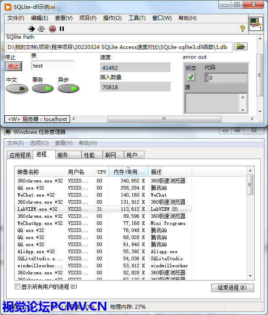Click the horizontal scrollbar in LabVIEW panel
This screenshot has width=268, height=315.
[164, 119]
